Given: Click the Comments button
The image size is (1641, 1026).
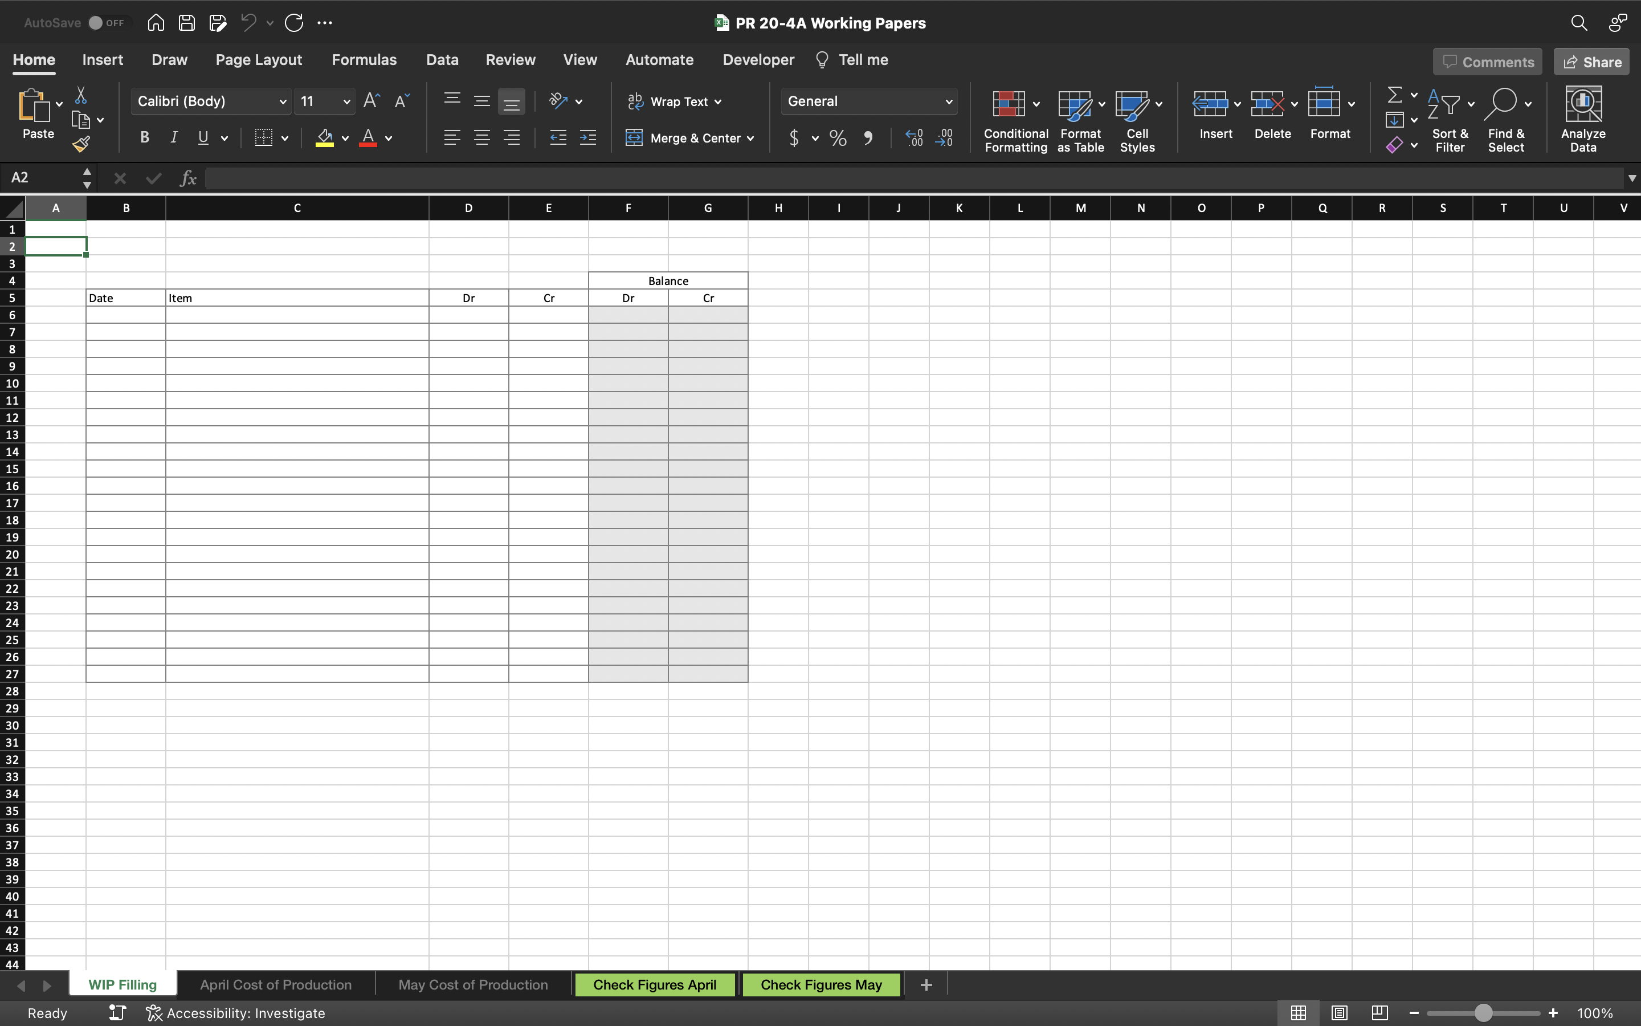Looking at the screenshot, I should tap(1488, 62).
